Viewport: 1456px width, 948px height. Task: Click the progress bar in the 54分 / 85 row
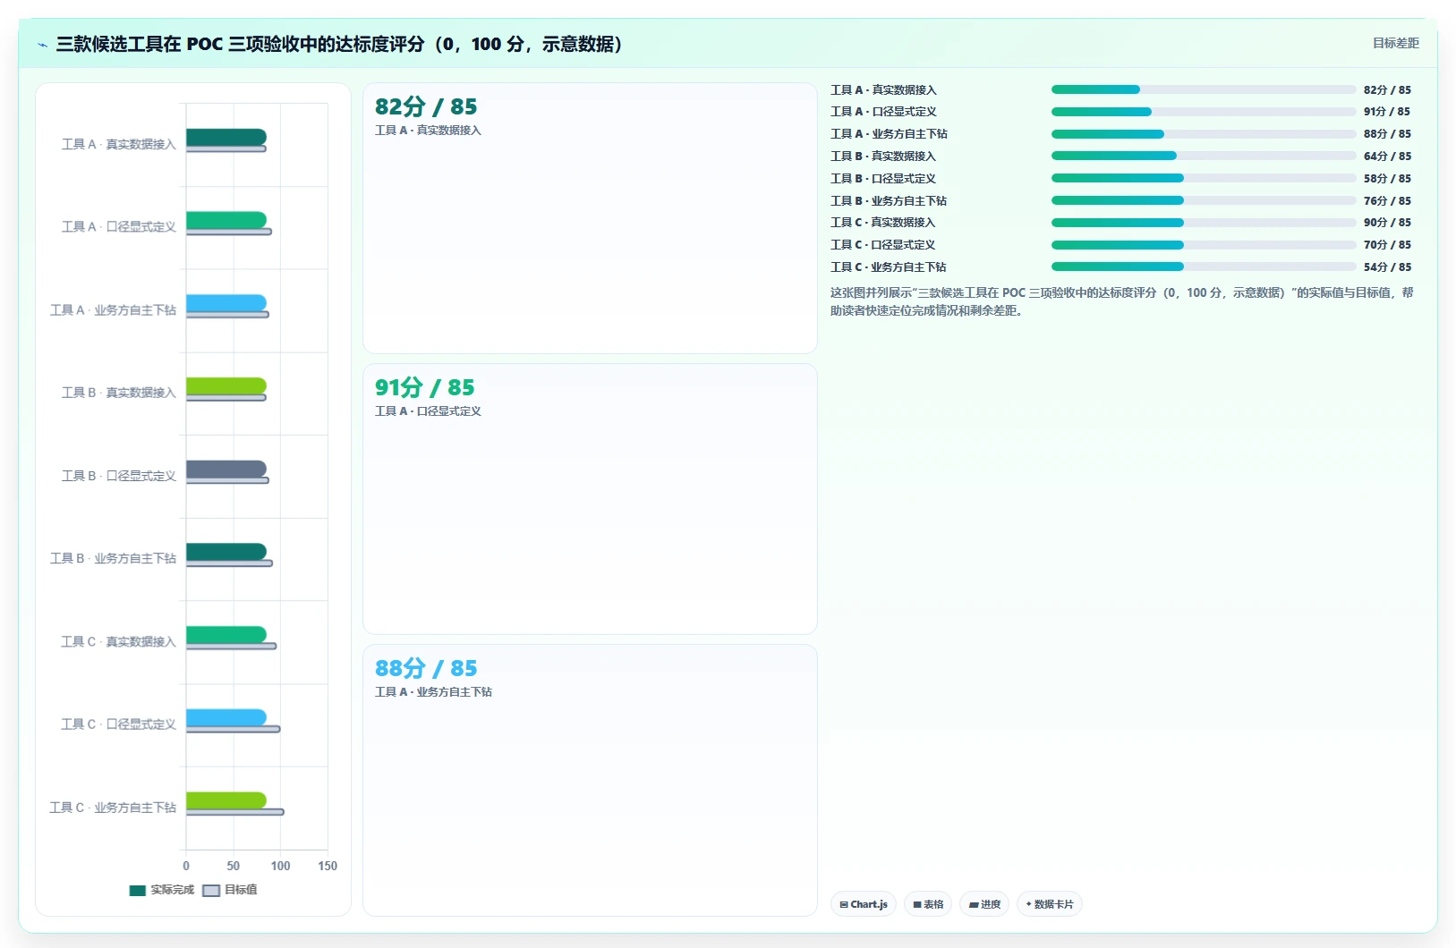(1204, 267)
